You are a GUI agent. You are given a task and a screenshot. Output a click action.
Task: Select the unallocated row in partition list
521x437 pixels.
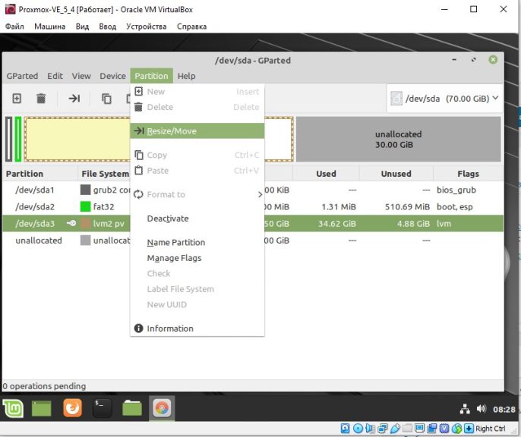click(253, 241)
